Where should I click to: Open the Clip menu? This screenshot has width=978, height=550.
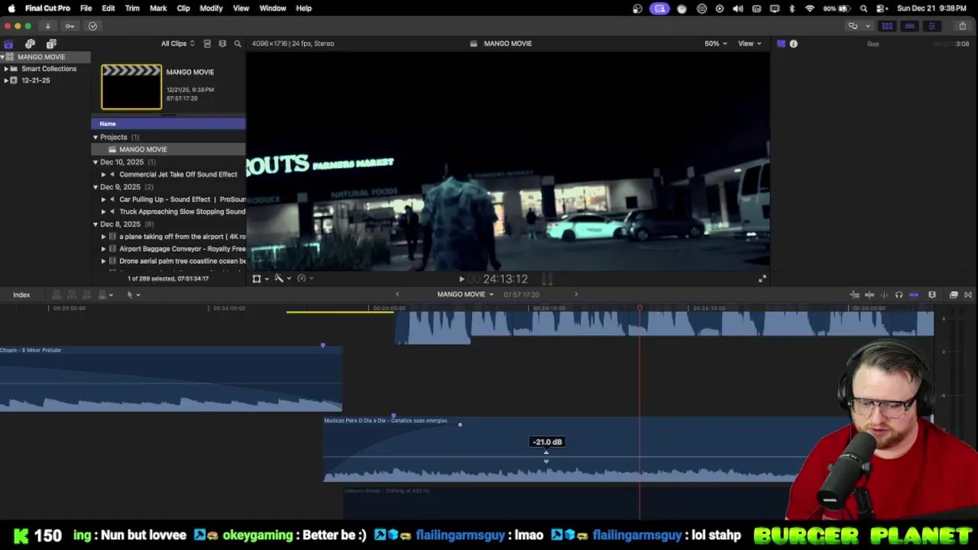pos(183,8)
